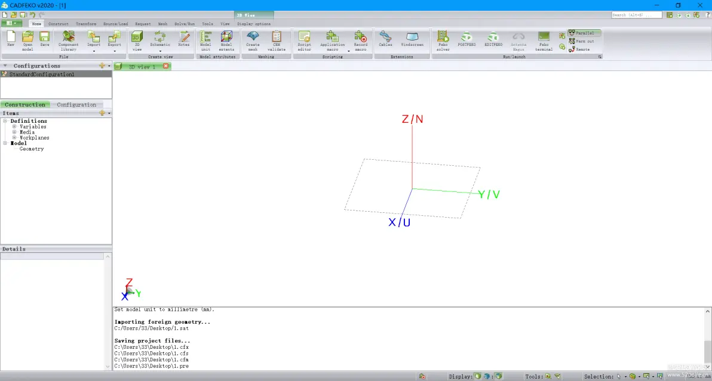Open the Notes view
Image resolution: width=712 pixels, height=381 pixels.
click(x=184, y=38)
